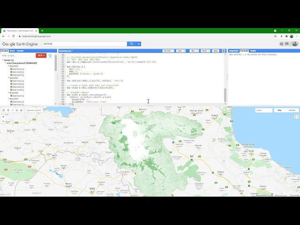
Task: Click the Save button
Action: pos(180,51)
